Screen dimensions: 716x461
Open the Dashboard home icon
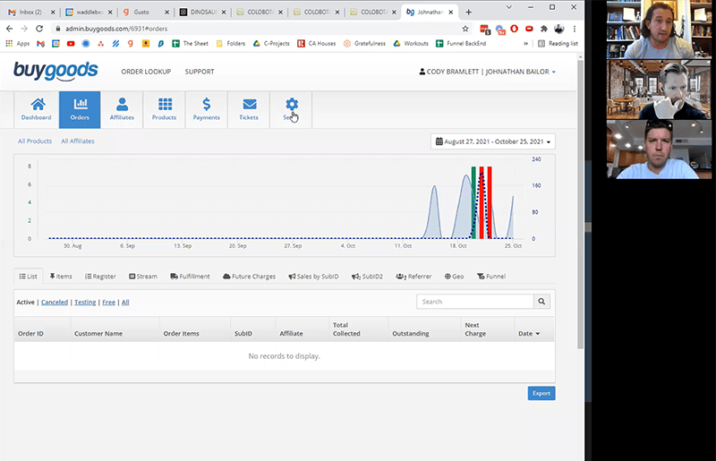coord(38,105)
